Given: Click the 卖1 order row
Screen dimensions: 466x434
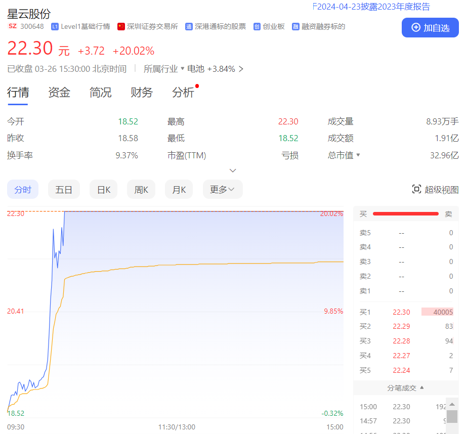Looking at the screenshot, I should point(406,291).
